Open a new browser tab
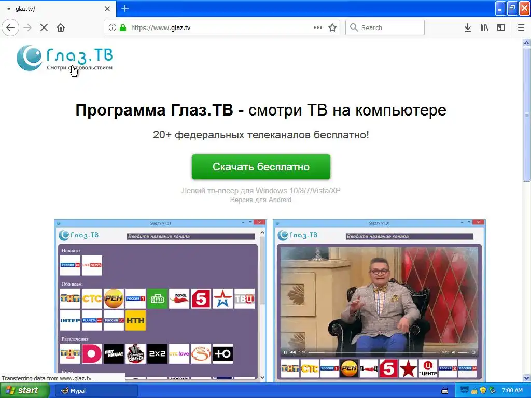Viewport: 531px width, 398px height. [x=125, y=8]
